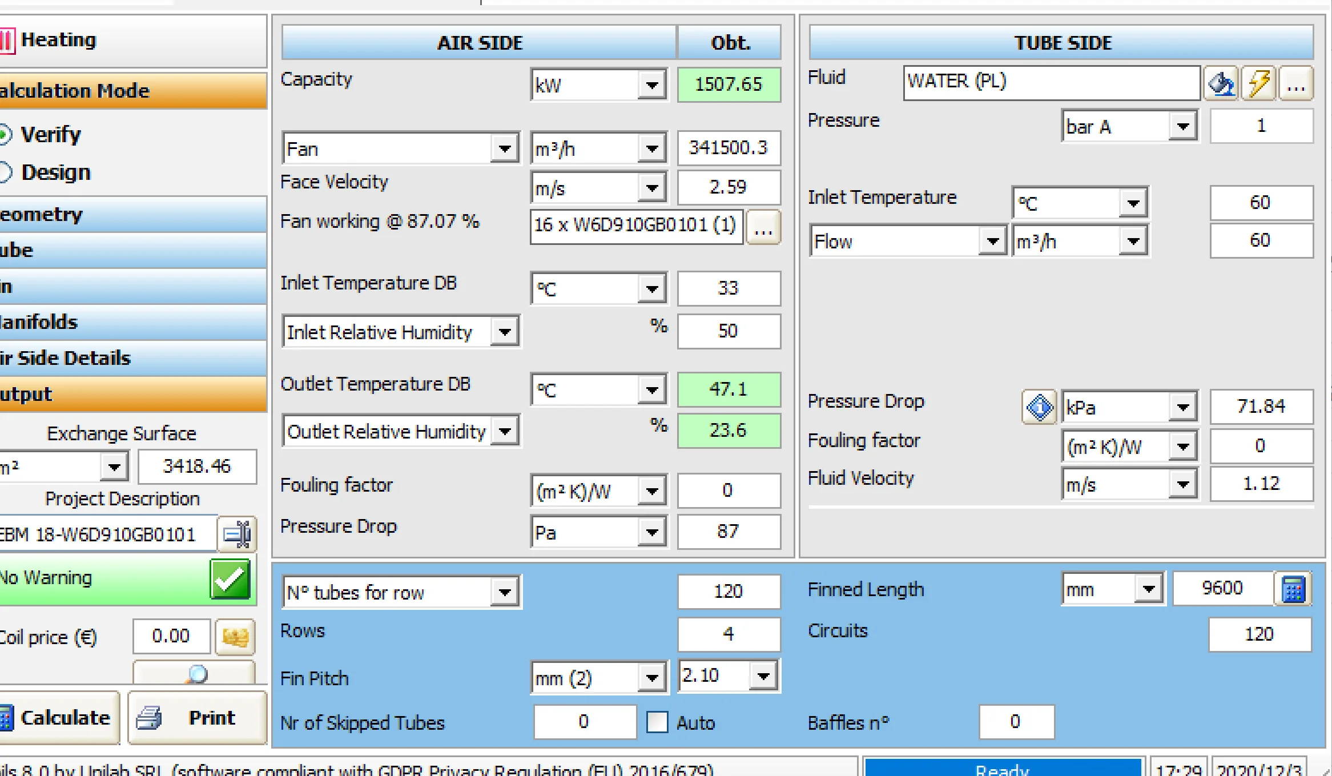Toggle the Auto checkbox for skipped tubes
This screenshot has width=1332, height=776.
tap(671, 723)
